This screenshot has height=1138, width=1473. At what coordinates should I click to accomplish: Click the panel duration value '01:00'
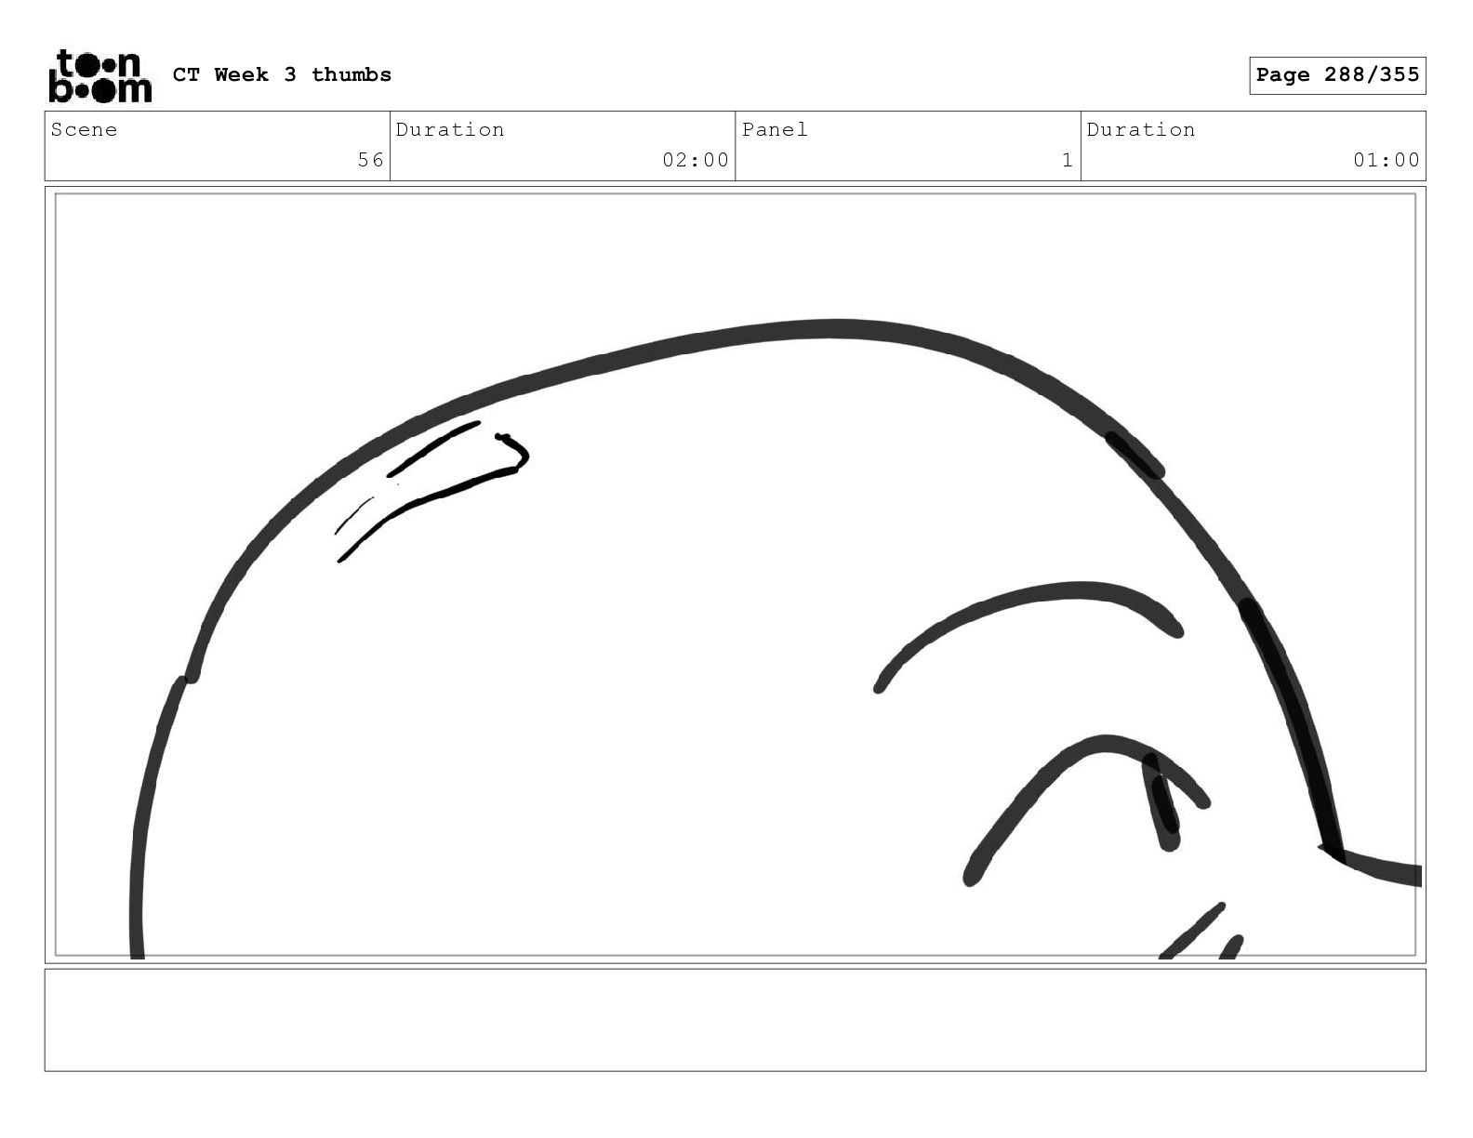pos(1386,160)
